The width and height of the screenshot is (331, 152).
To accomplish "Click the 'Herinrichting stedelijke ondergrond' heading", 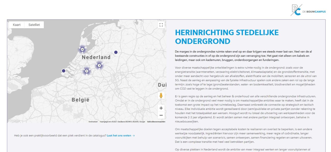I will (x=227, y=37).
